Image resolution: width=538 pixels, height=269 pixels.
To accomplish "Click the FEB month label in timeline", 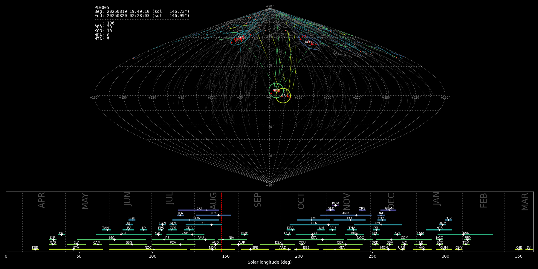I will [x=484, y=200].
